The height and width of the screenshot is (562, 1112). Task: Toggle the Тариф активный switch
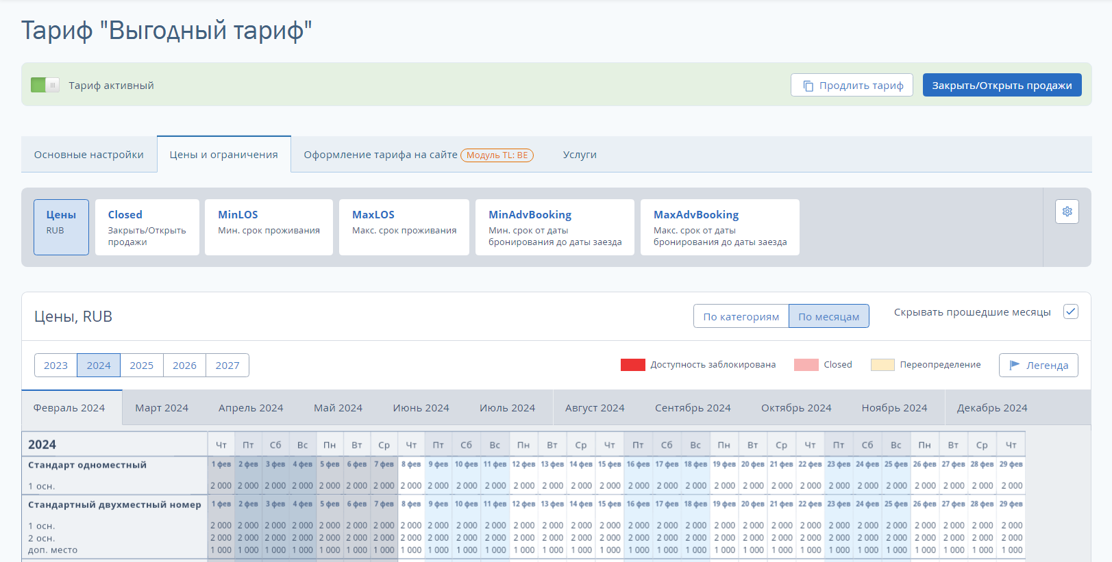tap(45, 85)
